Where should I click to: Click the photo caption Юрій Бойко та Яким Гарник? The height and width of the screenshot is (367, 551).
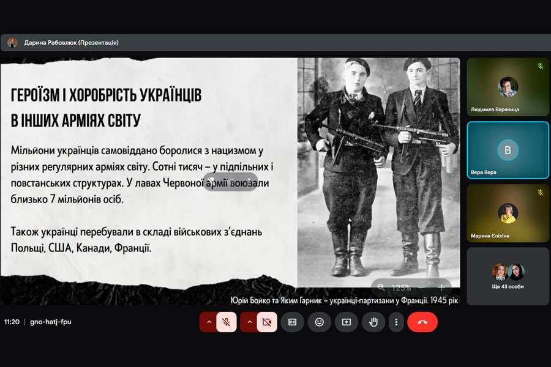pyautogui.click(x=344, y=300)
